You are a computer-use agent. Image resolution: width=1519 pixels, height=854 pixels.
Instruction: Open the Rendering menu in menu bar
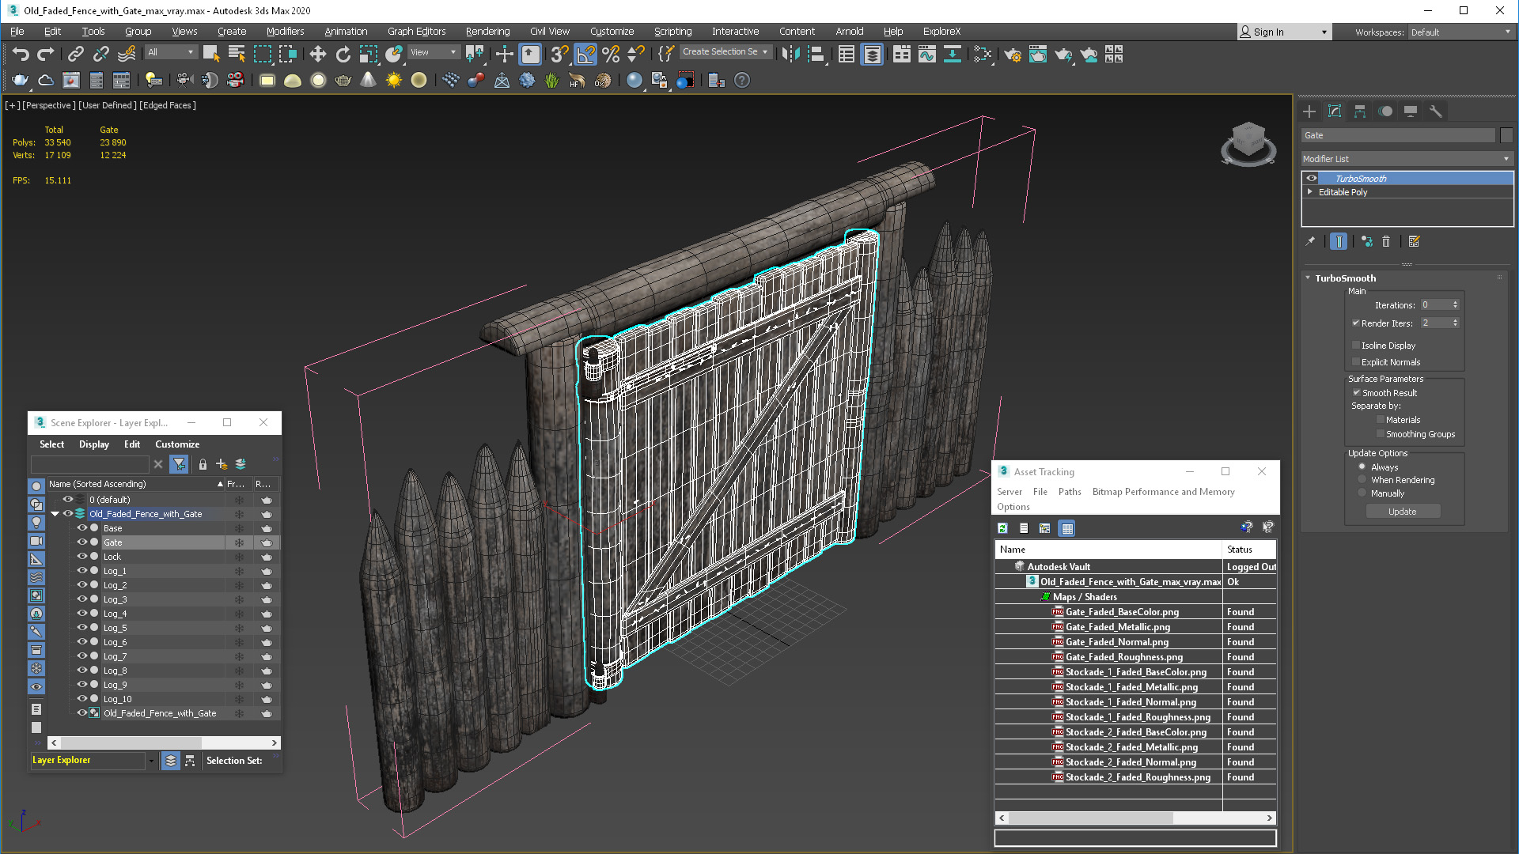[487, 30]
